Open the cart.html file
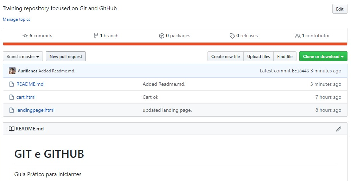The image size is (351, 181). [26, 97]
